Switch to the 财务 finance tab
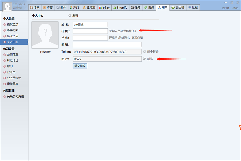Viewport: 241px width, 161px height. pyautogui.click(x=149, y=8)
